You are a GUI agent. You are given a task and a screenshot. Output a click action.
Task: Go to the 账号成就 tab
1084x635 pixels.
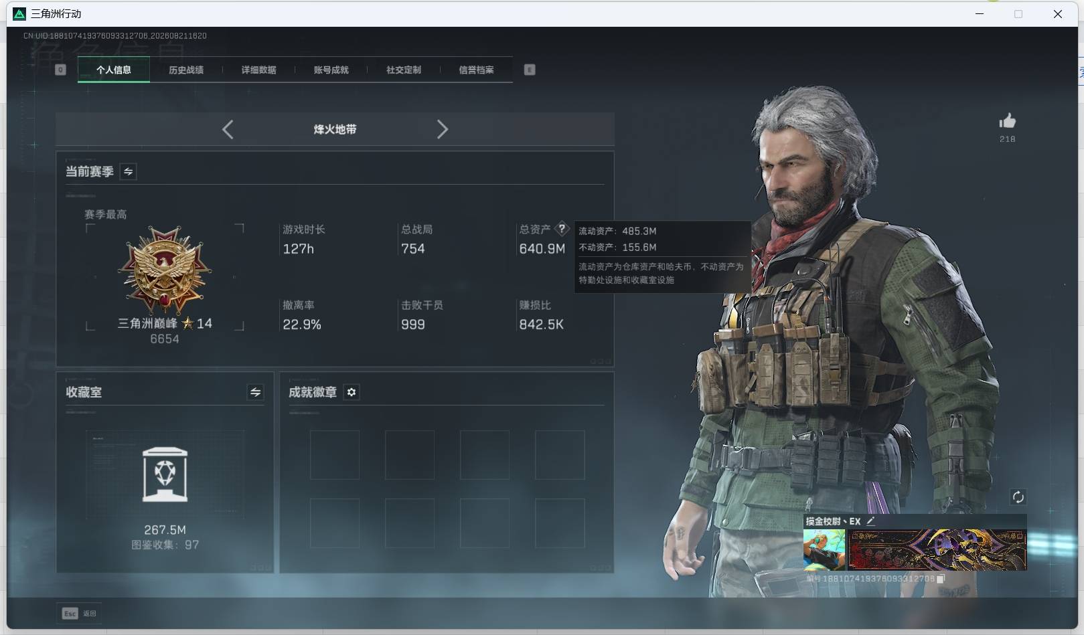pos(331,70)
